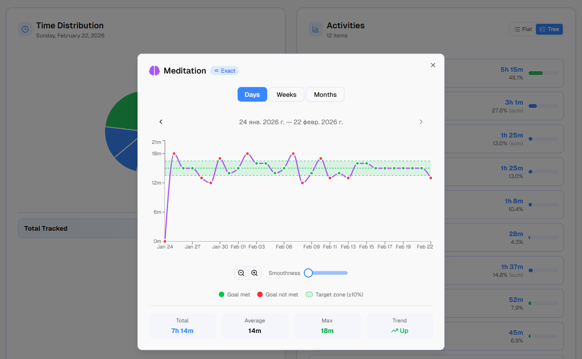Toggle the Goal not met legend item
582x359 pixels.
pos(278,295)
